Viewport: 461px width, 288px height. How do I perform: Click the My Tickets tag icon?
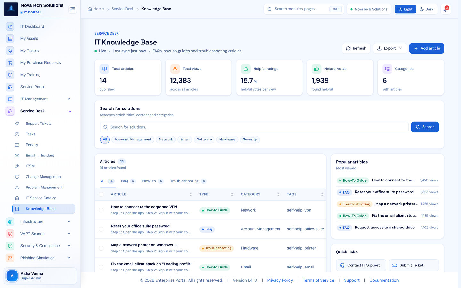[10, 51]
